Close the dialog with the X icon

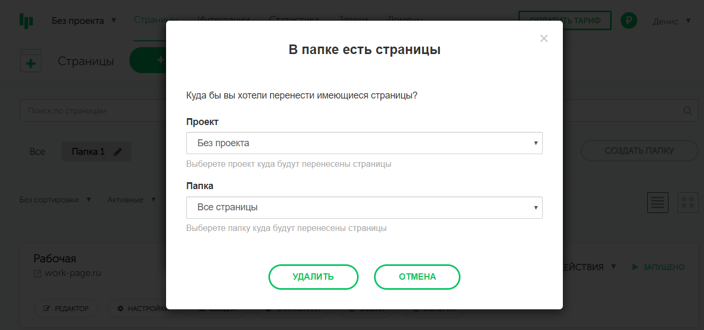544,39
